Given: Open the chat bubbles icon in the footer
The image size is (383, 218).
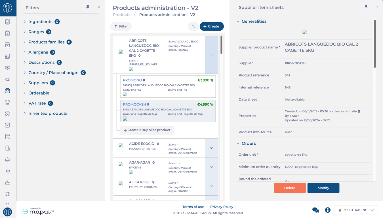Looking at the screenshot, I should (x=315, y=210).
